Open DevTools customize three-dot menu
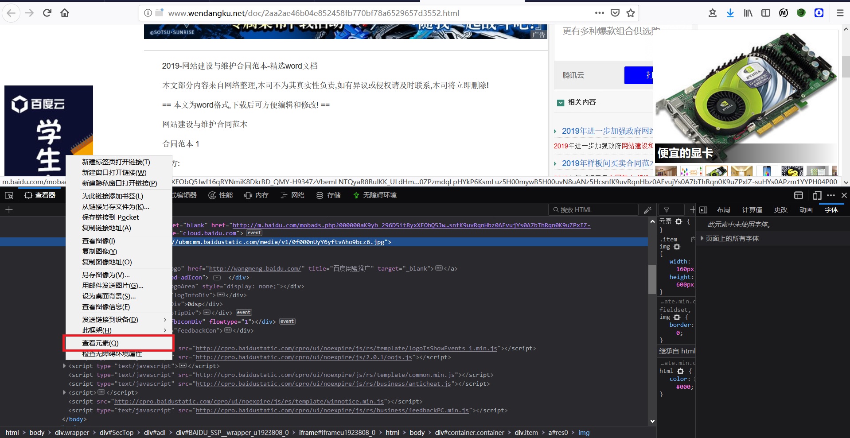The width and height of the screenshot is (850, 438). pyautogui.click(x=831, y=195)
